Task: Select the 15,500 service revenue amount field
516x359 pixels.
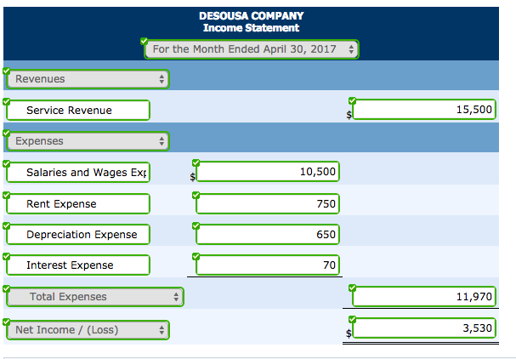Action: pyautogui.click(x=424, y=110)
